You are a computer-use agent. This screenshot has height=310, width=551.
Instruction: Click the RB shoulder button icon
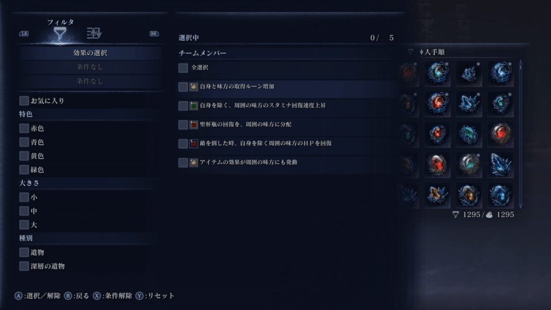click(x=154, y=34)
